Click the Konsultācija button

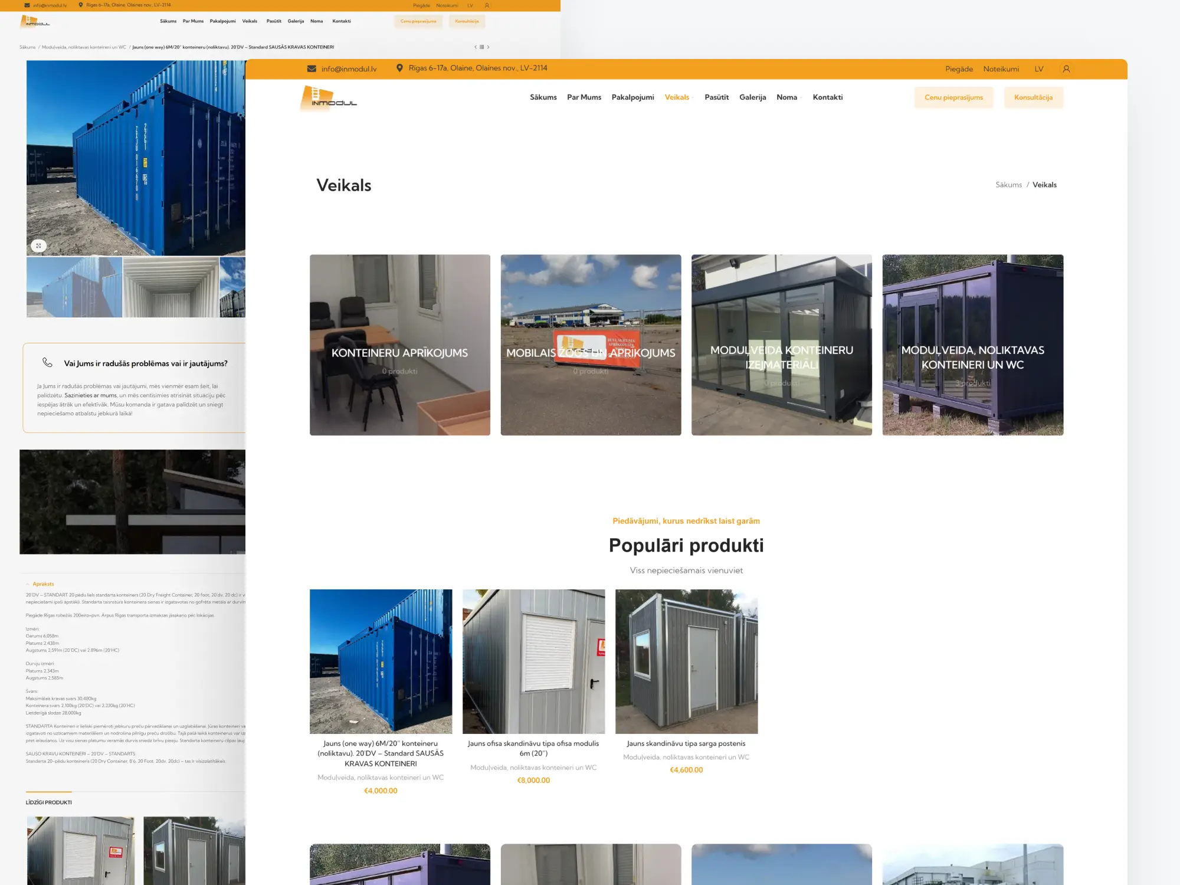1034,97
